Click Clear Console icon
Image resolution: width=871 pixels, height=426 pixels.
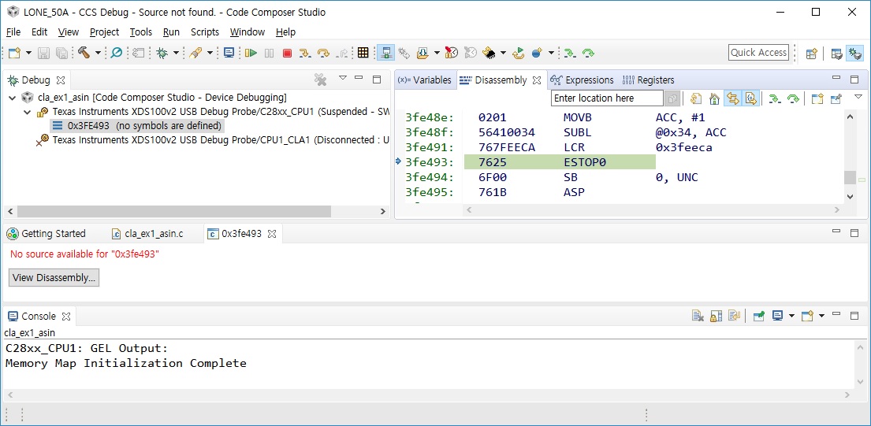coord(698,316)
